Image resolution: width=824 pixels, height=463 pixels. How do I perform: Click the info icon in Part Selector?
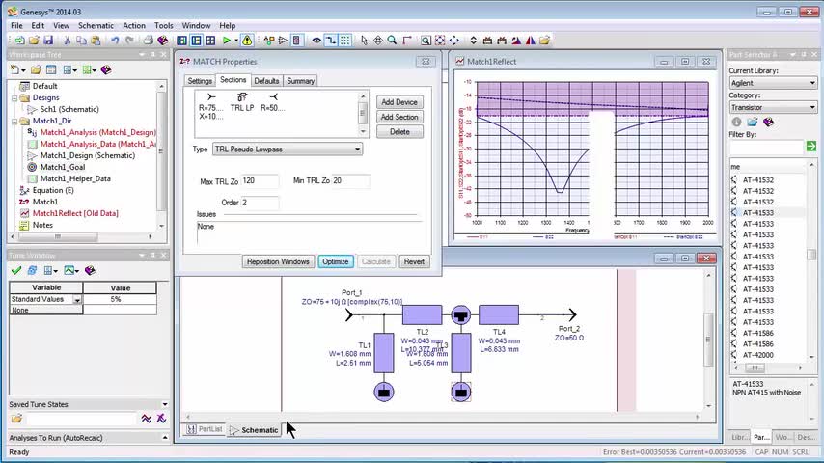737,122
